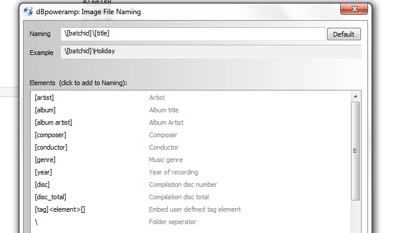This screenshot has height=233, width=420.
Task: Add the backslash folder separator element
Action: 36,222
